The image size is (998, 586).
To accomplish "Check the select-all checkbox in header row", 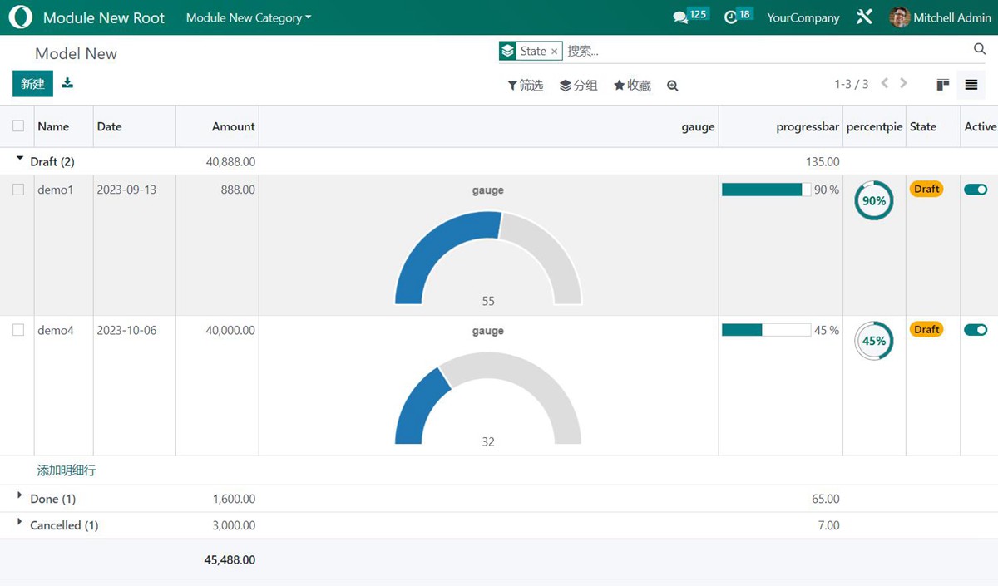I will click(x=18, y=126).
